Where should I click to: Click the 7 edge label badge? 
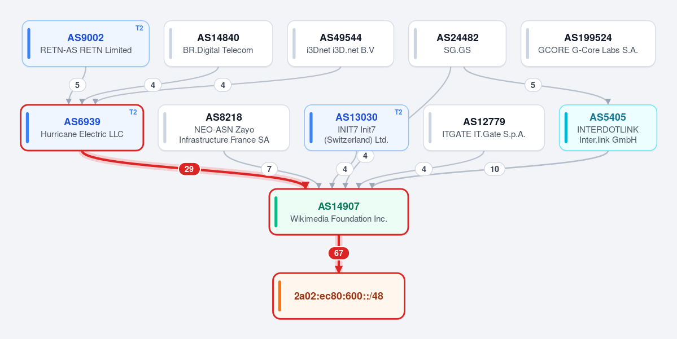[269, 169]
